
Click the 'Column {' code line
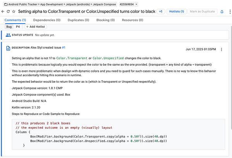(23, 132)
